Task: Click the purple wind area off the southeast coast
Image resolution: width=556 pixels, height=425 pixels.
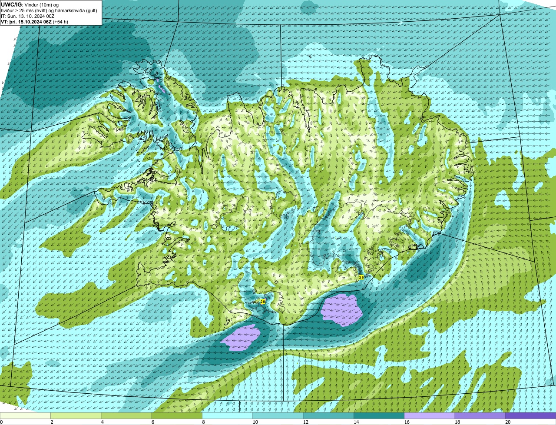Action: click(x=342, y=310)
